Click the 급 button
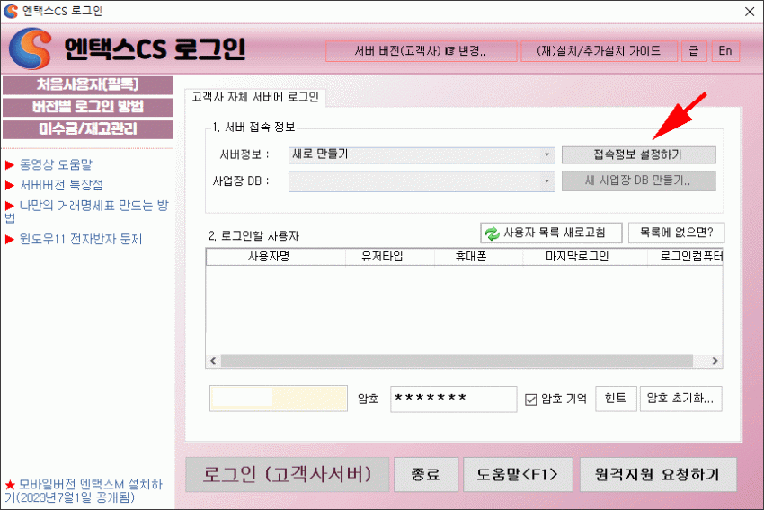Image resolution: width=764 pixels, height=510 pixels. 694,51
